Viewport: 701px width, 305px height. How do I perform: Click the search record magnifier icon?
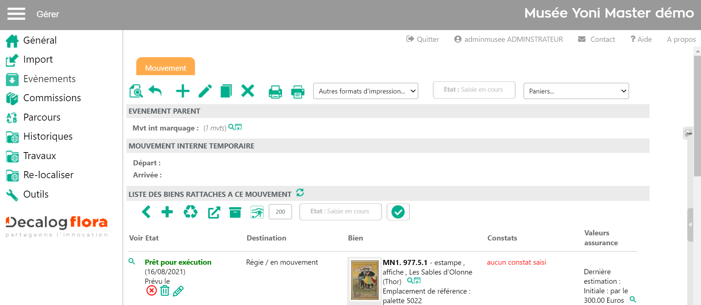click(136, 91)
